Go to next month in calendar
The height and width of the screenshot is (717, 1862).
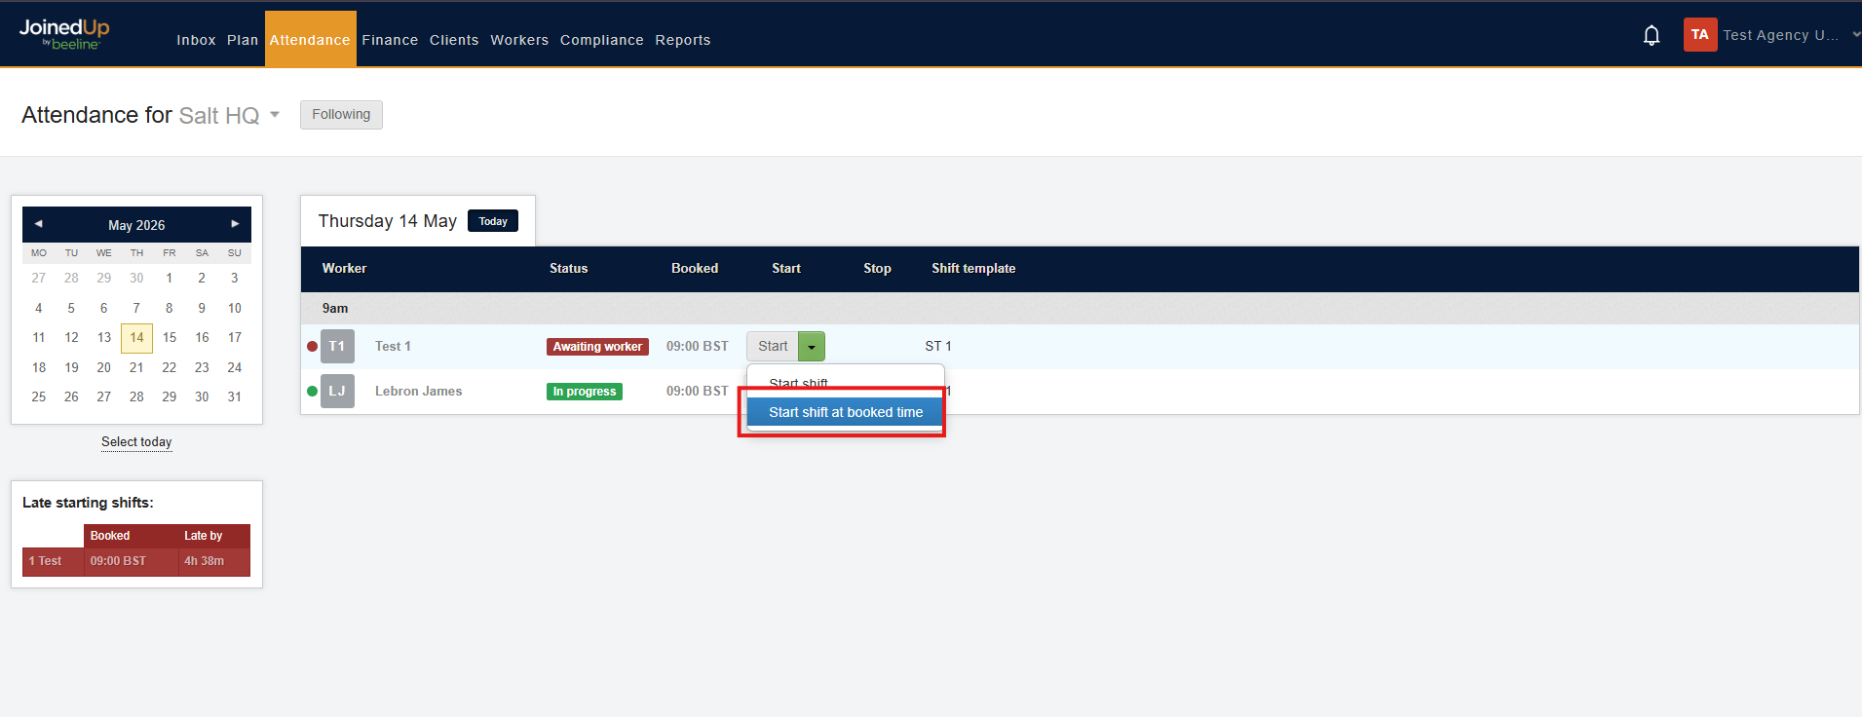coord(235,224)
